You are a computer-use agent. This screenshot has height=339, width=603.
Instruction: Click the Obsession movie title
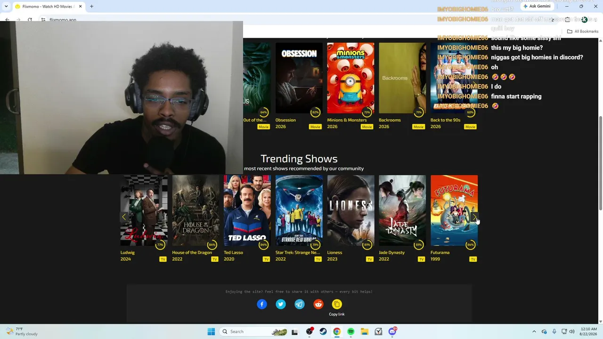tap(285, 120)
